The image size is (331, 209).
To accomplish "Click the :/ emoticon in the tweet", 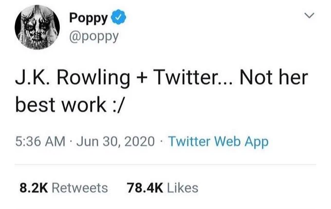I will tap(117, 105).
